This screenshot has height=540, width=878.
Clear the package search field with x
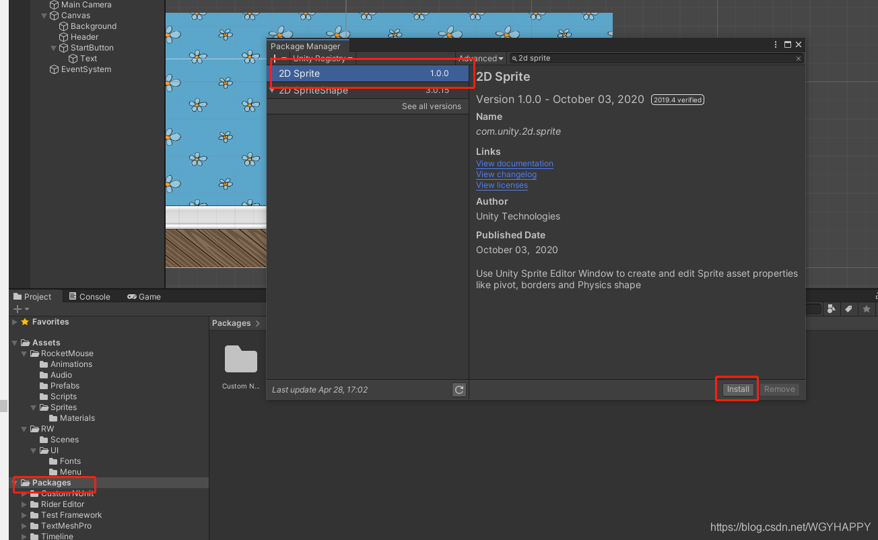pos(799,59)
